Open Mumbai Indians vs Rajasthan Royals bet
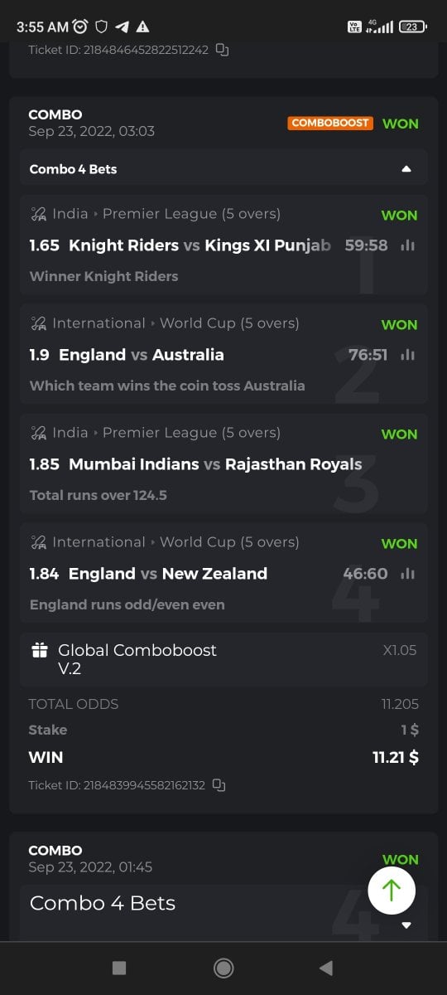447x995 pixels. coord(223,464)
